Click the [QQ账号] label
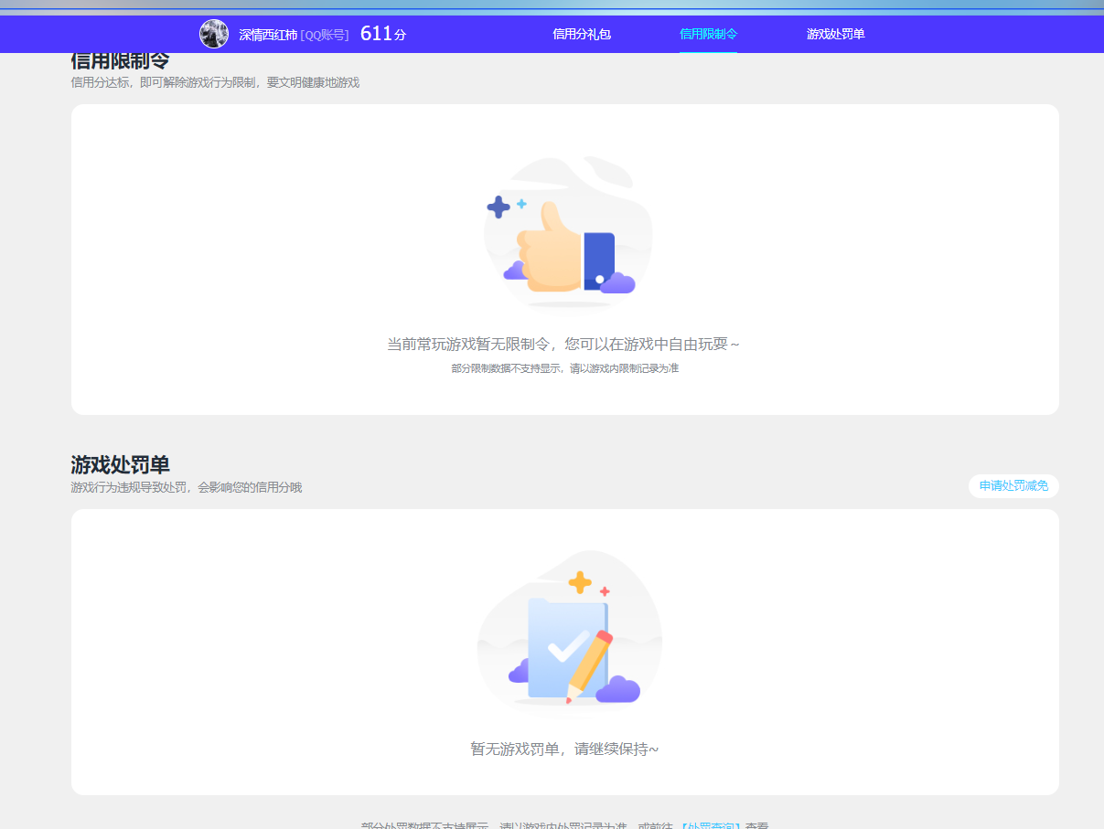 [x=325, y=35]
